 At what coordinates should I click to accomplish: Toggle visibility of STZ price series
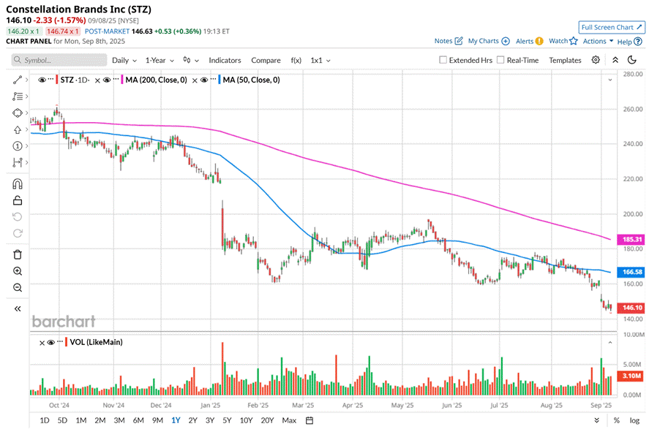[42, 80]
